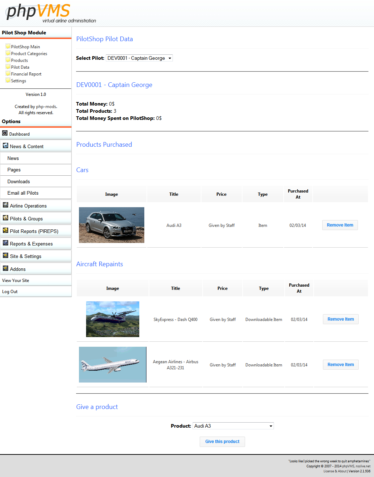Remove the Audi A3 item
Viewport: 374px width, 477px height.
(x=340, y=225)
